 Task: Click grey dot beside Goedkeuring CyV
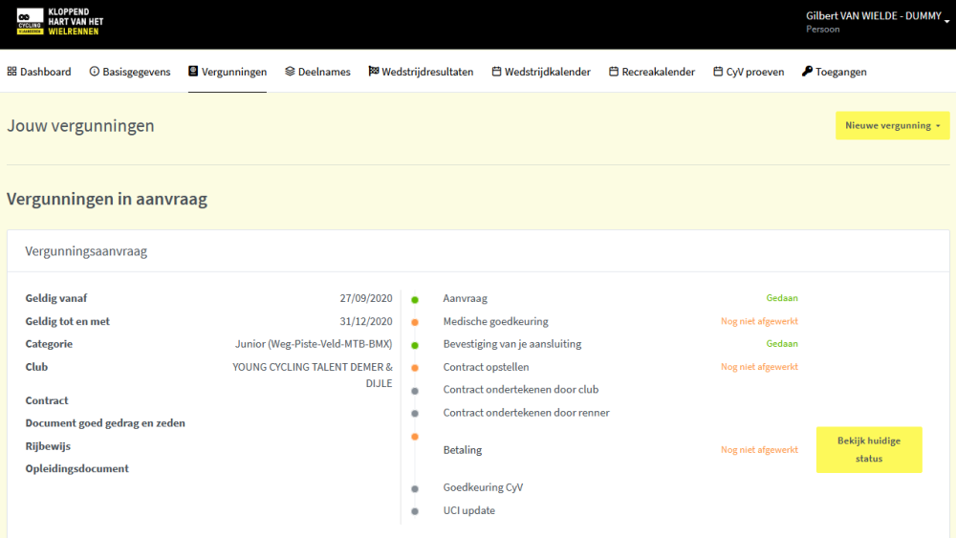[415, 488]
